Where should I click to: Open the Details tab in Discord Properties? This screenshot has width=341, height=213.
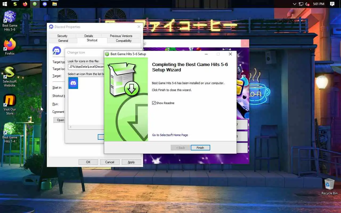(89, 36)
